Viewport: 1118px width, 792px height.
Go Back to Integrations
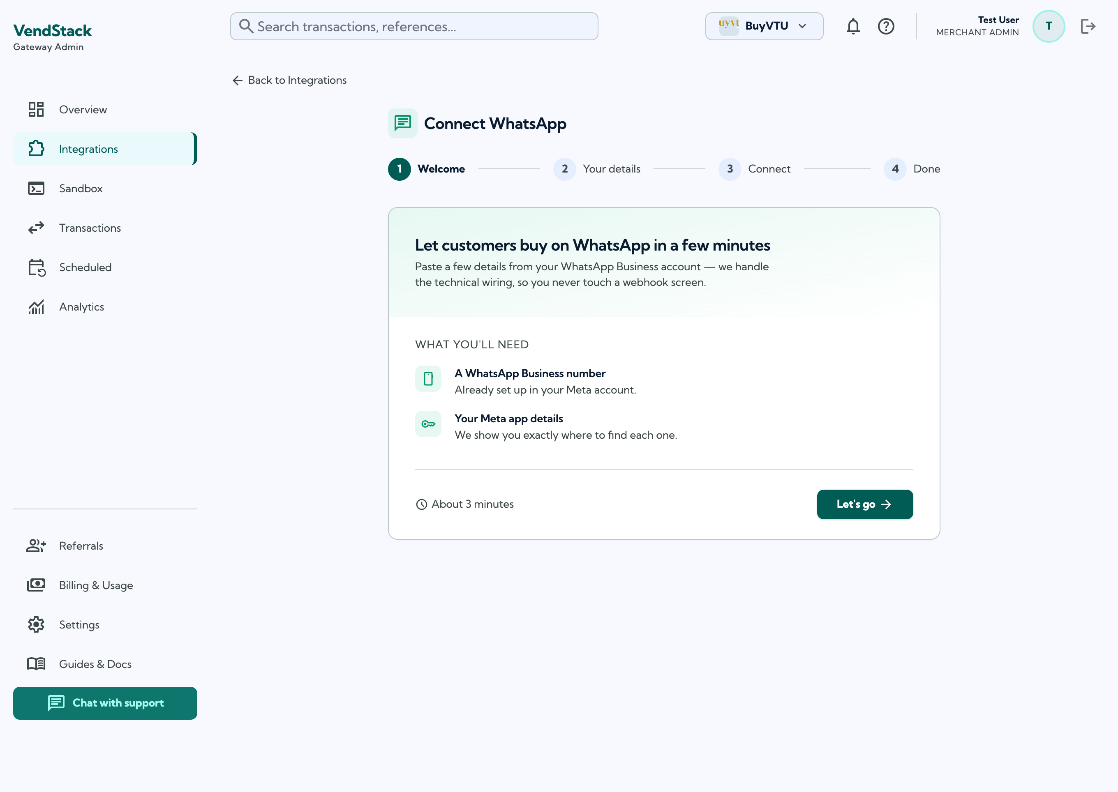[289, 80]
